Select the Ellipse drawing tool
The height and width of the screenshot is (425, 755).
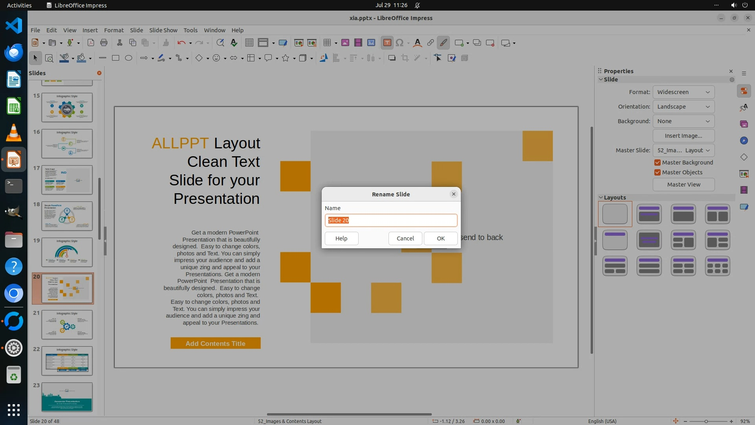coord(128,58)
